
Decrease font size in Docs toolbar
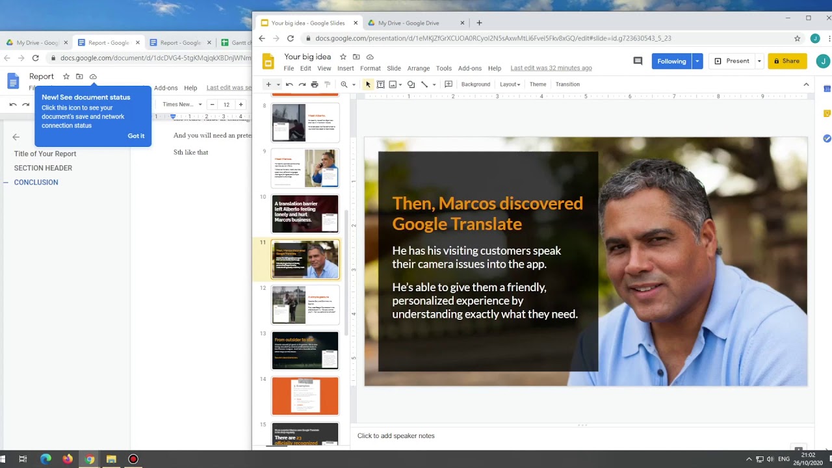[x=212, y=105]
